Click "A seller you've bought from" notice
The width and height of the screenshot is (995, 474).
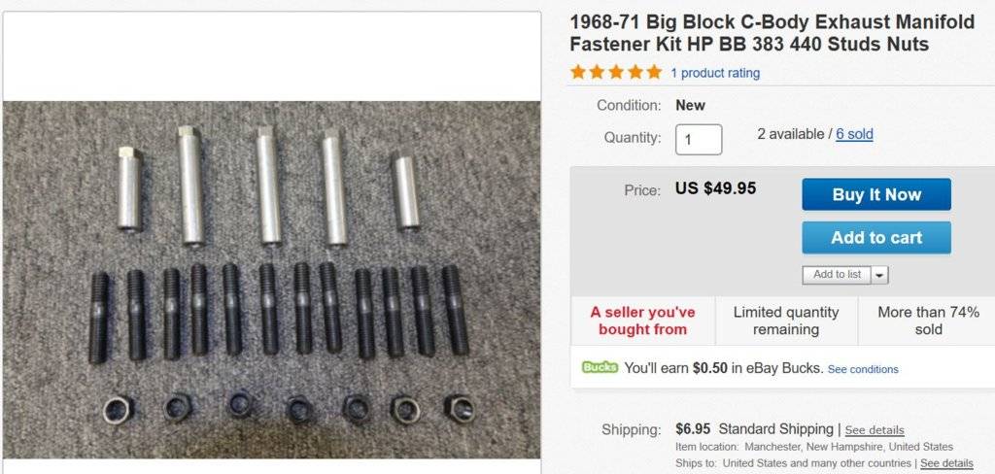click(x=642, y=321)
